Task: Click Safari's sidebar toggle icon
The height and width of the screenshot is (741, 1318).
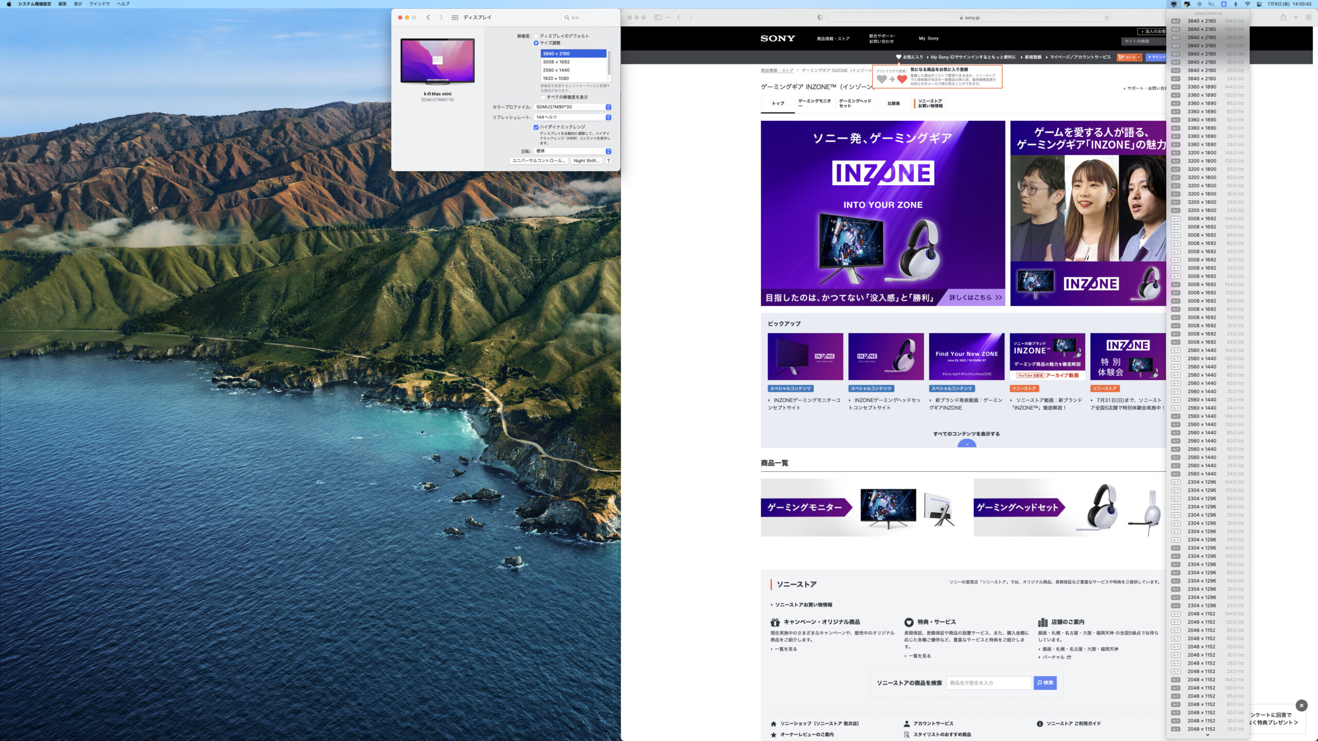Action: point(657,17)
